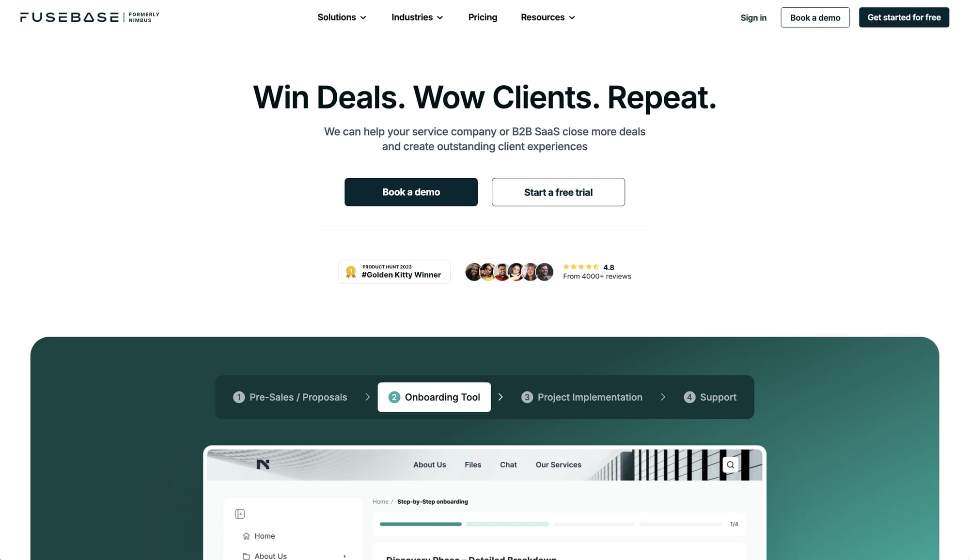This screenshot has height=560, width=969.
Task: Click the star rating icon showing 4.8
Action: (580, 266)
